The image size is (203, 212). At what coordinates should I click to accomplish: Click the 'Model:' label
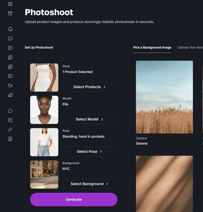(67, 98)
